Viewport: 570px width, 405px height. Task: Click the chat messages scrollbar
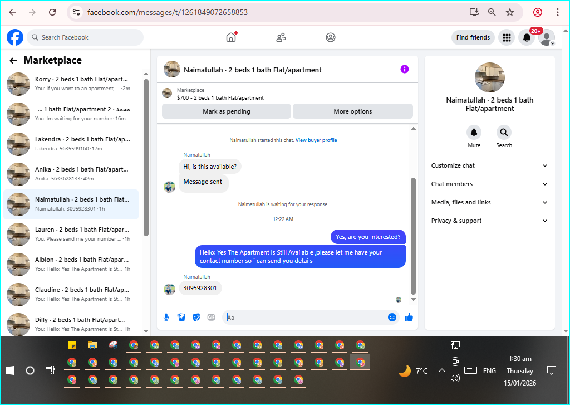point(413,236)
